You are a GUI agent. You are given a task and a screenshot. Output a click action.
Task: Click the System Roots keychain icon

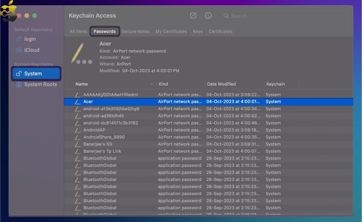19,84
